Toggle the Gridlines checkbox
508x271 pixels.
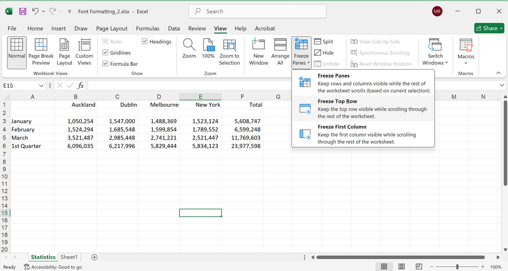(105, 52)
